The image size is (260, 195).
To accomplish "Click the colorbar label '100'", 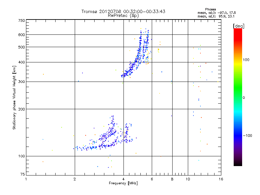I will tap(246, 60).
